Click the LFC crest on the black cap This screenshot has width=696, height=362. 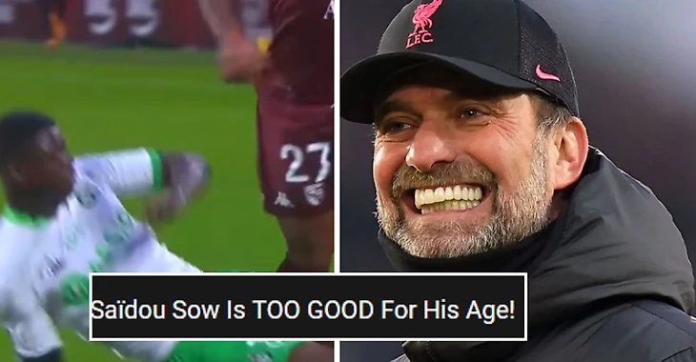[x=422, y=23]
